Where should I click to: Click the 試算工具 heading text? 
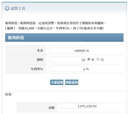click(18, 9)
